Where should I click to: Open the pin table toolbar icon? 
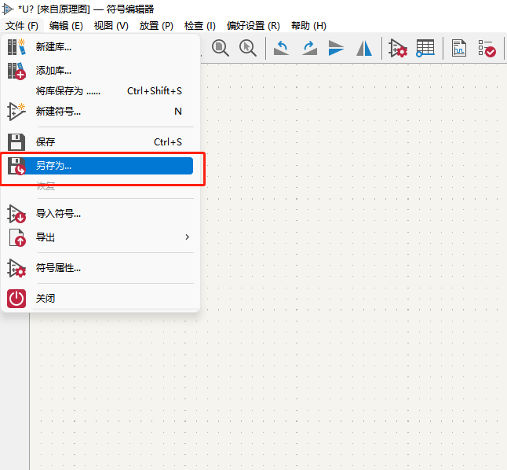point(425,48)
